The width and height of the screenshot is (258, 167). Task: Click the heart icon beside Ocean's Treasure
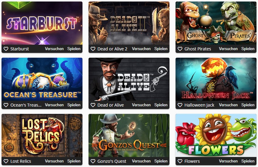[6, 105]
